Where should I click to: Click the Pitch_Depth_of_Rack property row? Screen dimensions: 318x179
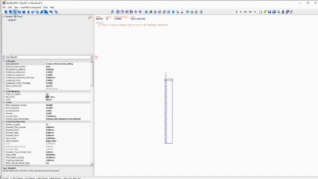pyautogui.click(x=48, y=158)
